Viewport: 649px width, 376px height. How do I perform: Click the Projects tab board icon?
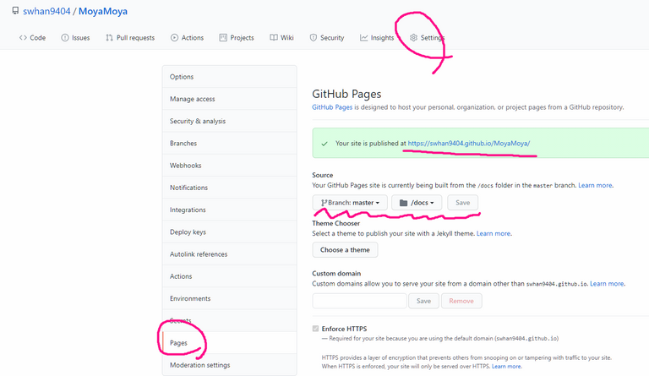point(223,38)
